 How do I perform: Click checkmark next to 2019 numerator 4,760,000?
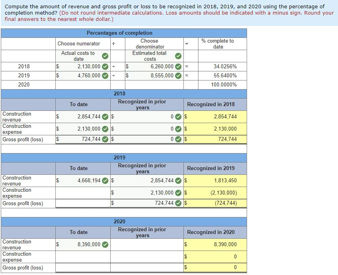coord(105,76)
